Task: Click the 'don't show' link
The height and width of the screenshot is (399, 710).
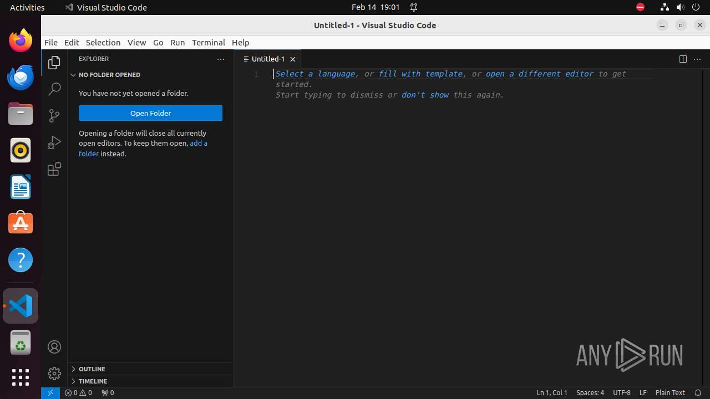Action: (425, 95)
